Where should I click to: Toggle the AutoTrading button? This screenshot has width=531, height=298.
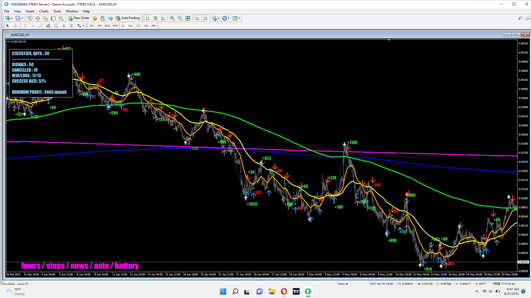click(x=128, y=18)
